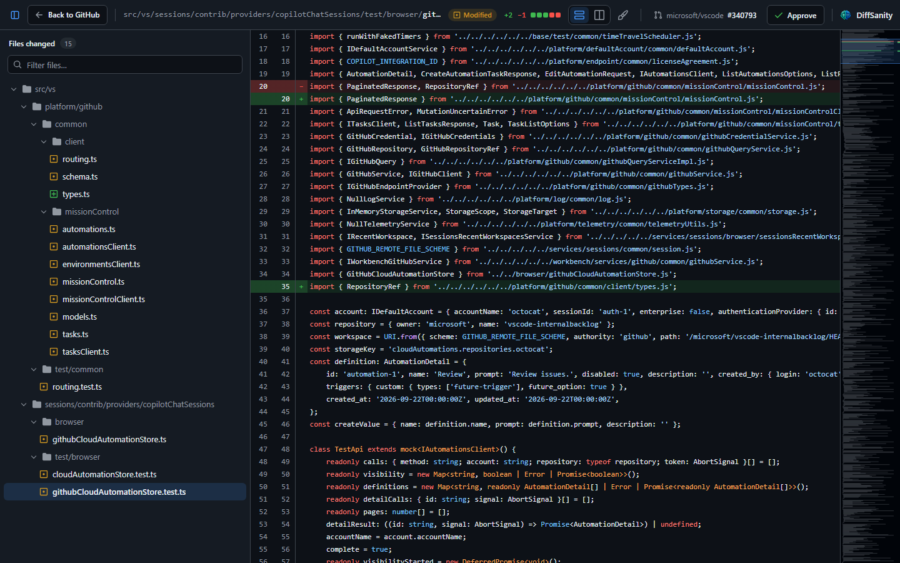Toggle the file tree sidebar panel
Screen dimensions: 900x563
(15, 15)
